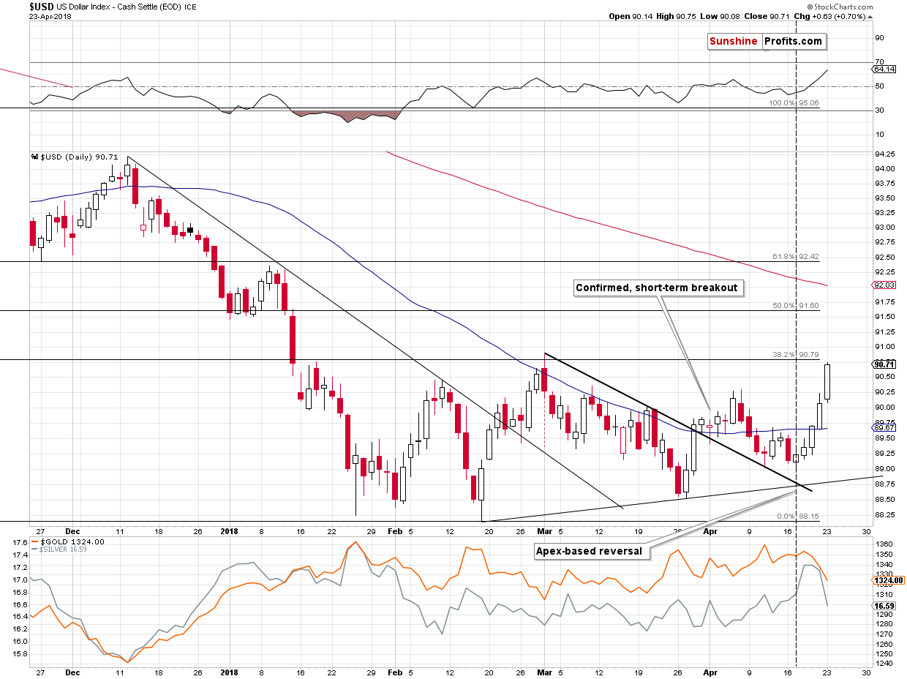Click the 50.0%: 91.60 Fibonacci label
This screenshot has height=679, width=907.
coord(794,306)
